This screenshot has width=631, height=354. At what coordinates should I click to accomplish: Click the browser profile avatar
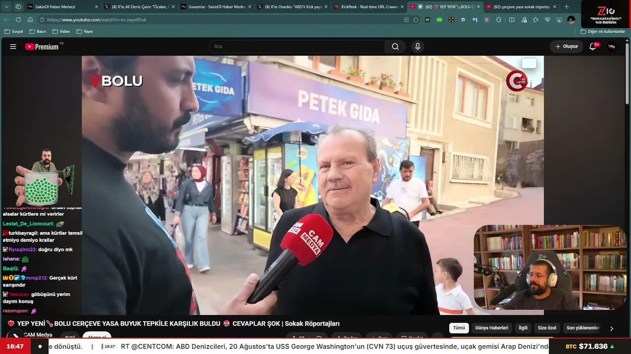click(571, 20)
